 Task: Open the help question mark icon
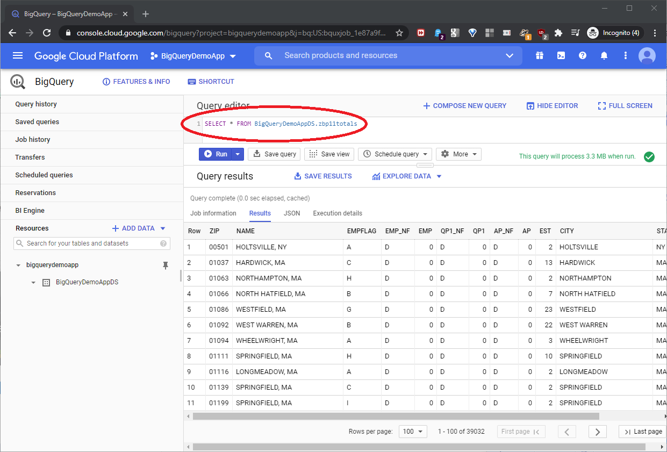[583, 56]
